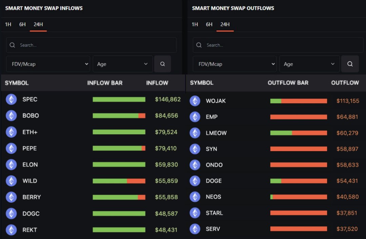
Task: Switch Outflows panel to the 1H tab
Action: [x=195, y=24]
